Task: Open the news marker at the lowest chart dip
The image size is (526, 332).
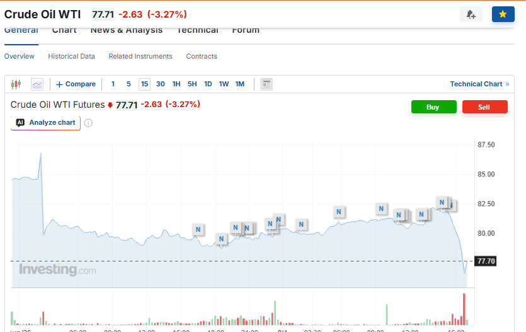Action: click(221, 239)
